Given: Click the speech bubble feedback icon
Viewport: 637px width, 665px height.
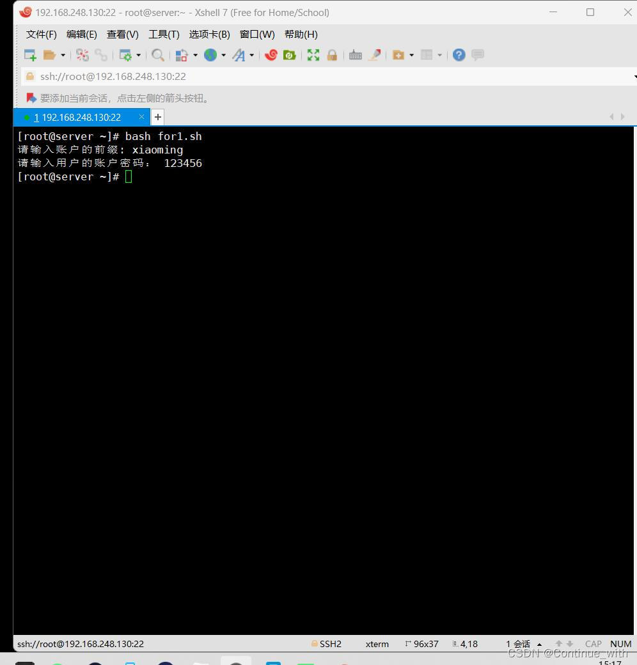Looking at the screenshot, I should click(x=478, y=55).
